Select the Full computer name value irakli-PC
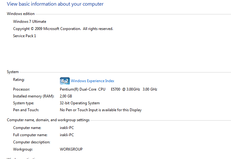The height and width of the screenshot is (159, 231). [67, 135]
